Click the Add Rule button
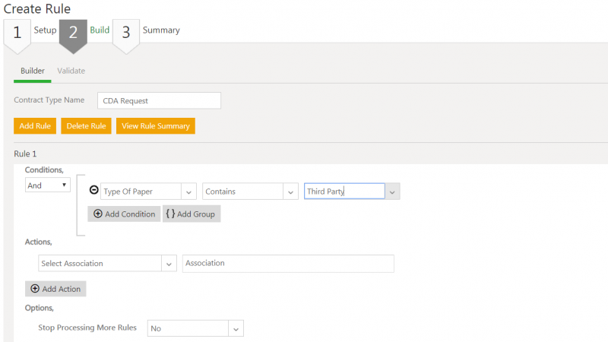This screenshot has width=608, height=342. coord(35,125)
